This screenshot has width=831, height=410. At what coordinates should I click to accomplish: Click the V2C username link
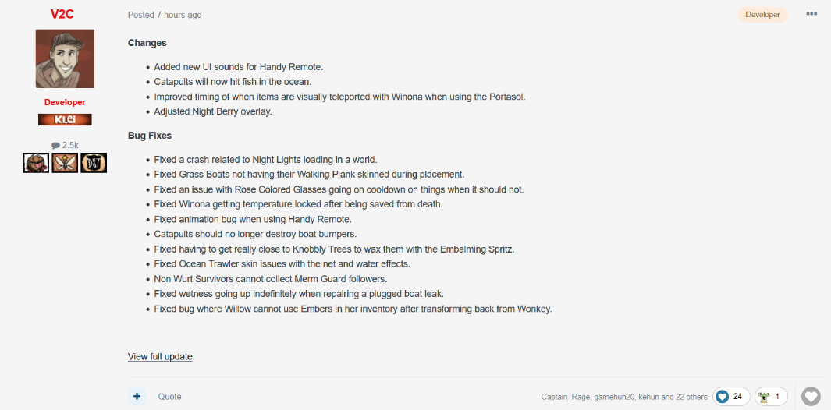pos(65,14)
